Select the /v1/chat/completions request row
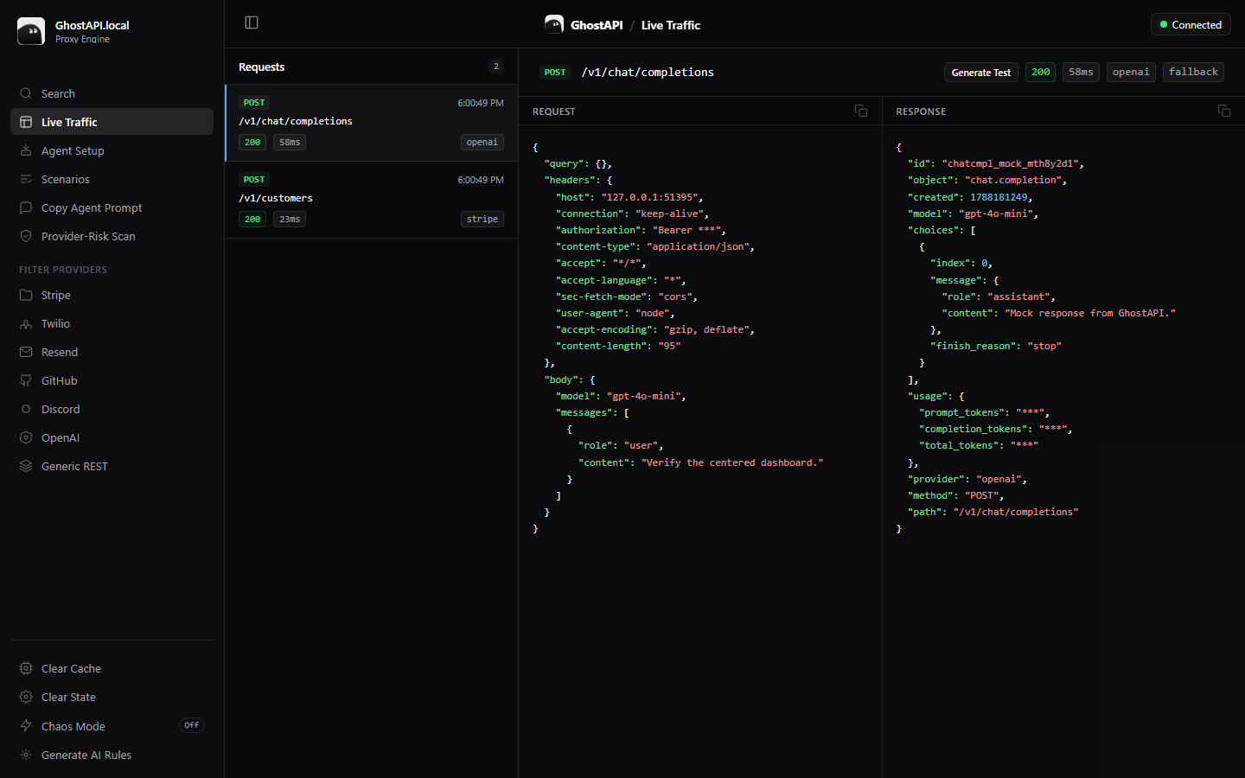The image size is (1245, 778). (x=372, y=123)
